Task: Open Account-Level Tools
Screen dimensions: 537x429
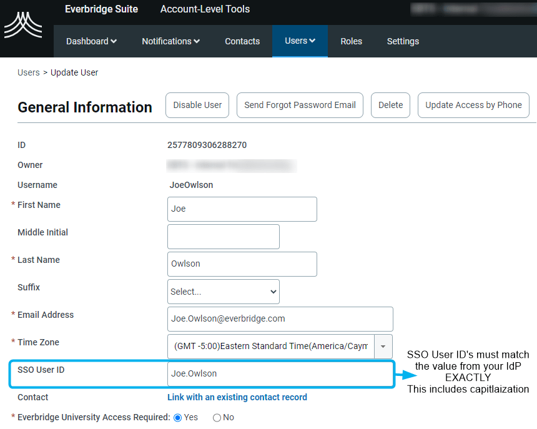Action: tap(205, 9)
